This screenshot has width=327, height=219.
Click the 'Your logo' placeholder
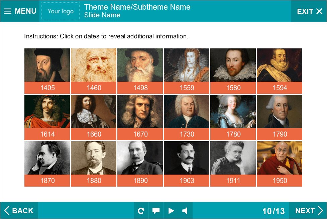click(61, 11)
